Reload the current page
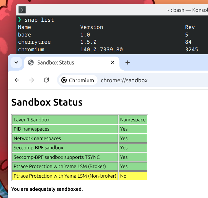This screenshot has height=198, width=208. point(46,80)
